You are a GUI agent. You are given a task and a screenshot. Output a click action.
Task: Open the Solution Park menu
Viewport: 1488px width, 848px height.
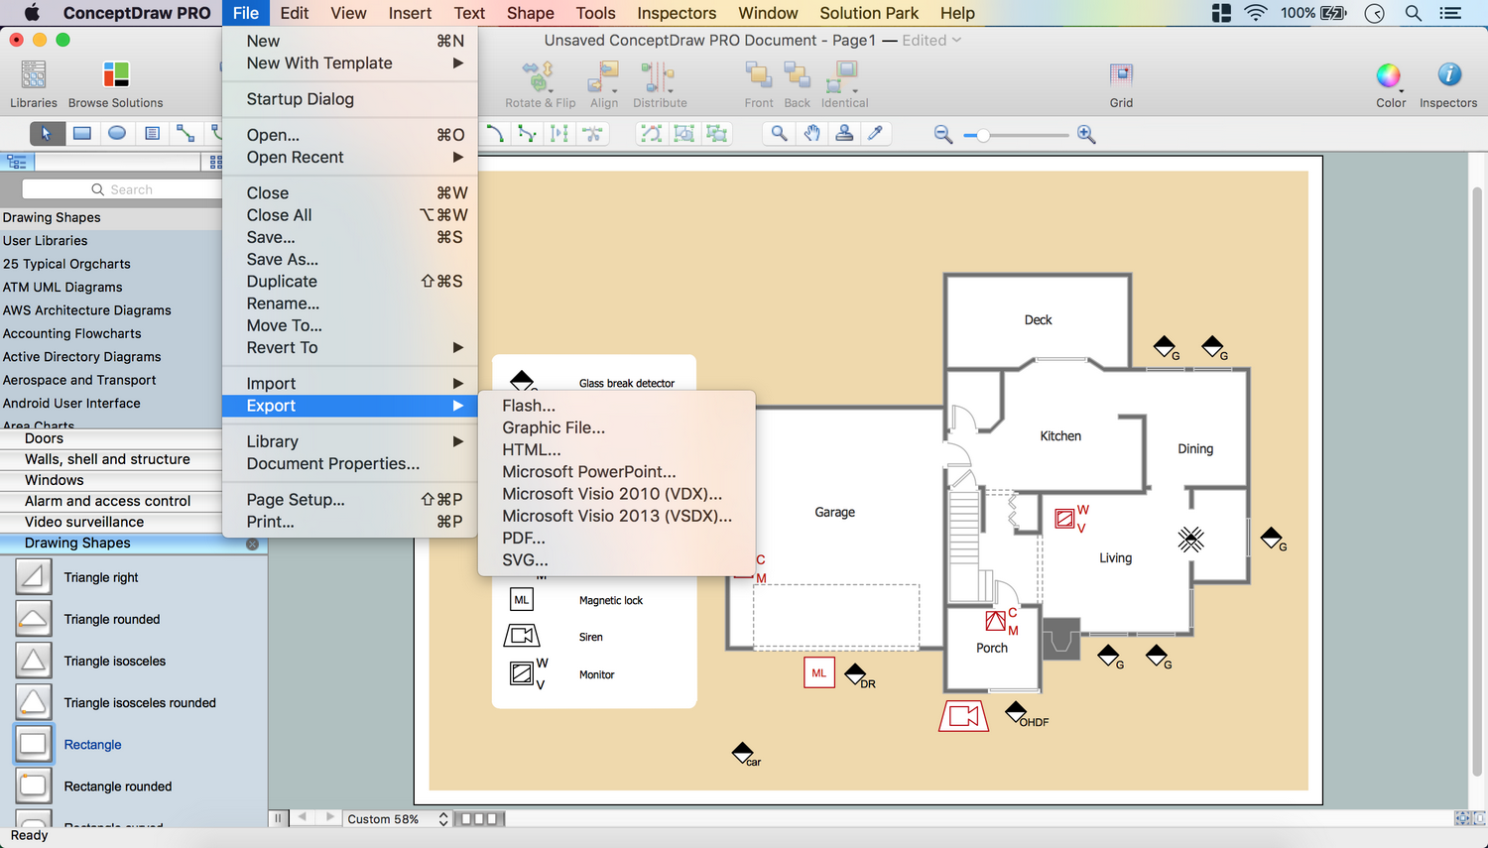click(868, 13)
